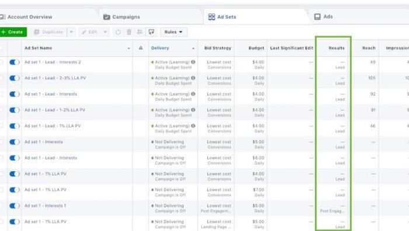The height and width of the screenshot is (231, 409).
Task: Click the Edit pencil button
Action: coord(90,32)
